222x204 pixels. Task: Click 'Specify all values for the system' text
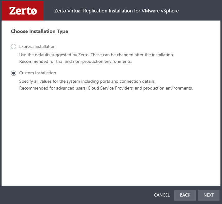56,81
